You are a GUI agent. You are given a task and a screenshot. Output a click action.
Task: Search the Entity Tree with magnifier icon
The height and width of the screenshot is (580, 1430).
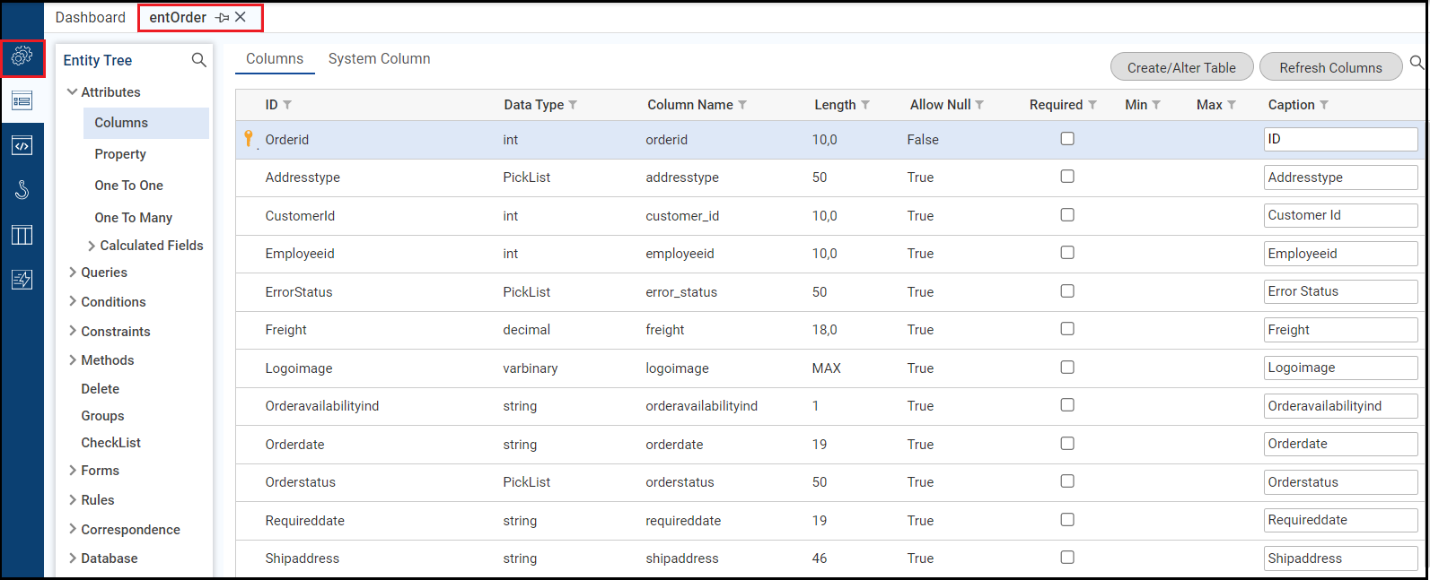[x=199, y=60]
